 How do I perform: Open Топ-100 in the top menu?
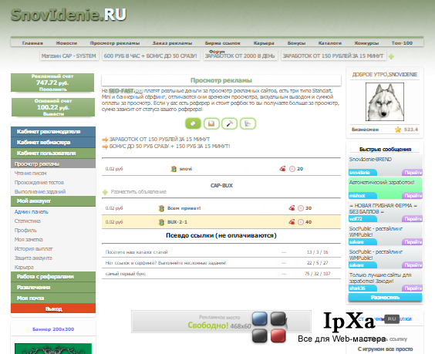[x=402, y=43]
